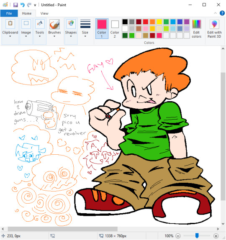Image resolution: width=226 pixels, height=240 pixels.
Task: Switch to the Home tab
Action: [27, 13]
